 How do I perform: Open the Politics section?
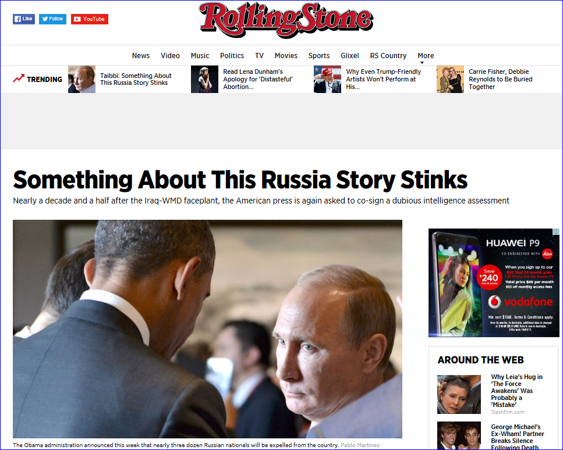(x=232, y=56)
